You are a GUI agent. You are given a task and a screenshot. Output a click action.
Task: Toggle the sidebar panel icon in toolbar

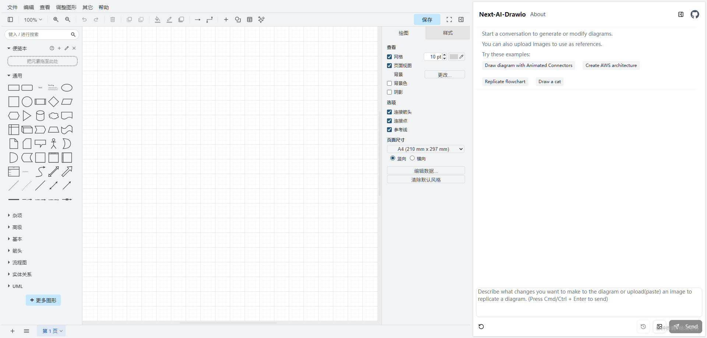tap(10, 19)
